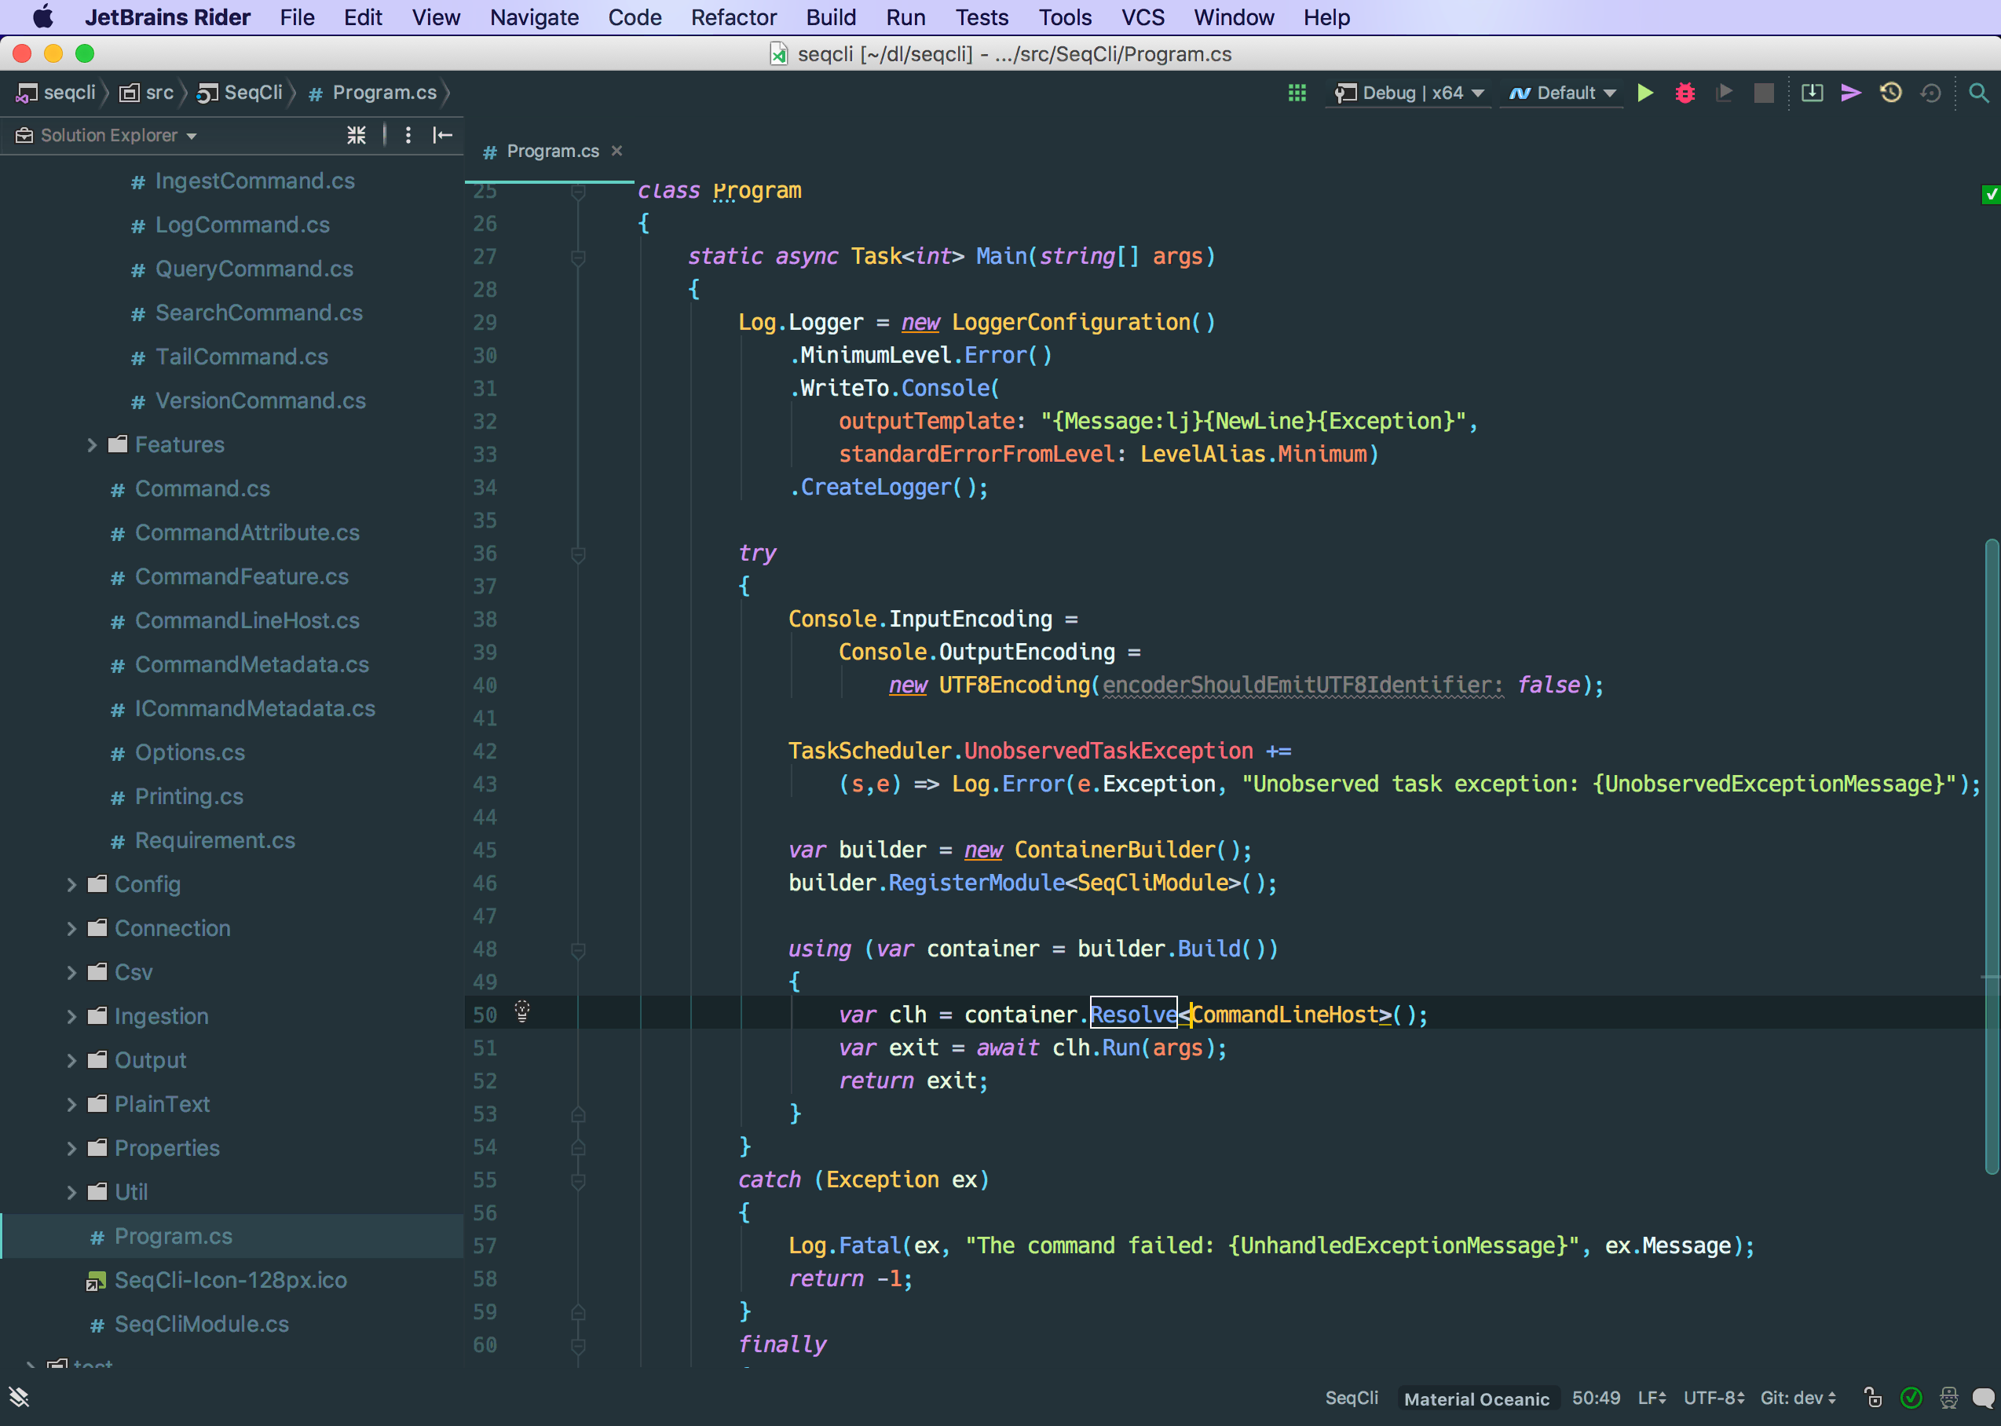Viewport: 2001px width, 1426px height.
Task: Toggle fold marker at the using line 48
Action: pos(578,950)
